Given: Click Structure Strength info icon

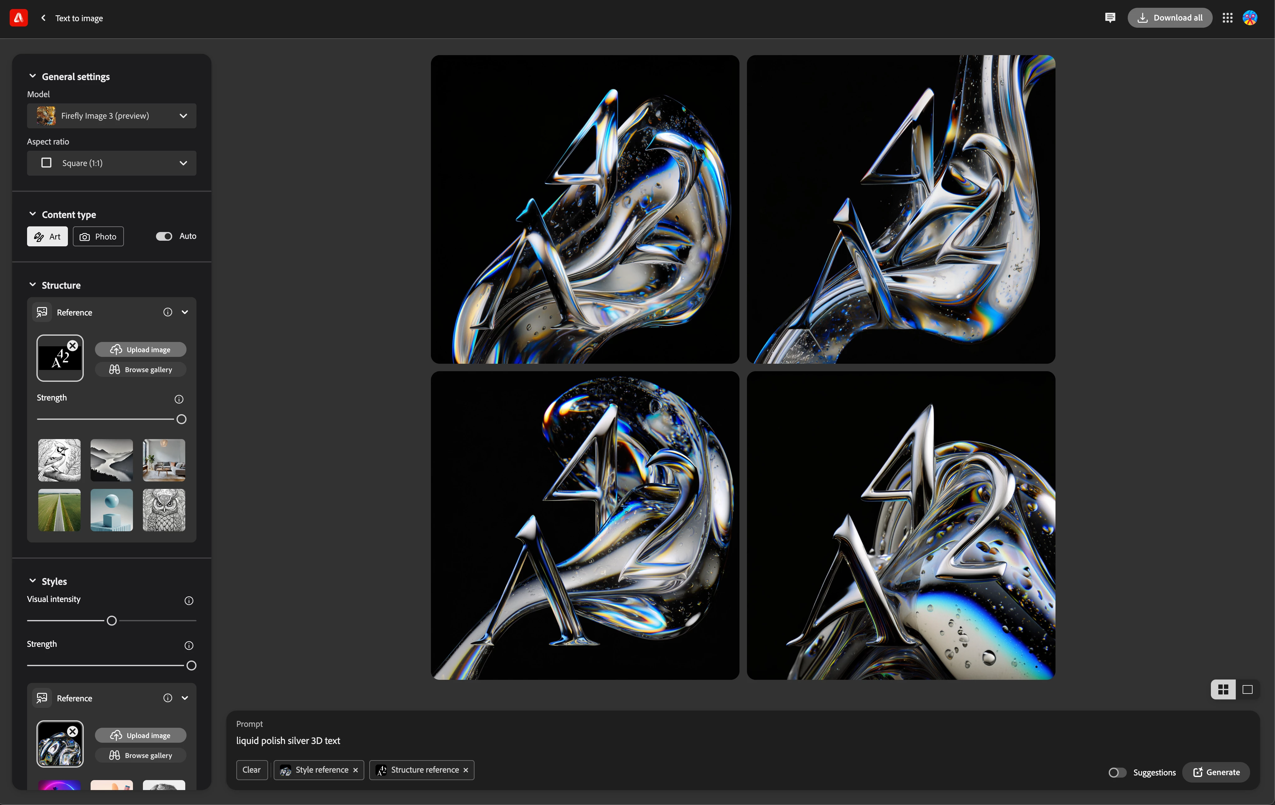Looking at the screenshot, I should click(x=179, y=399).
